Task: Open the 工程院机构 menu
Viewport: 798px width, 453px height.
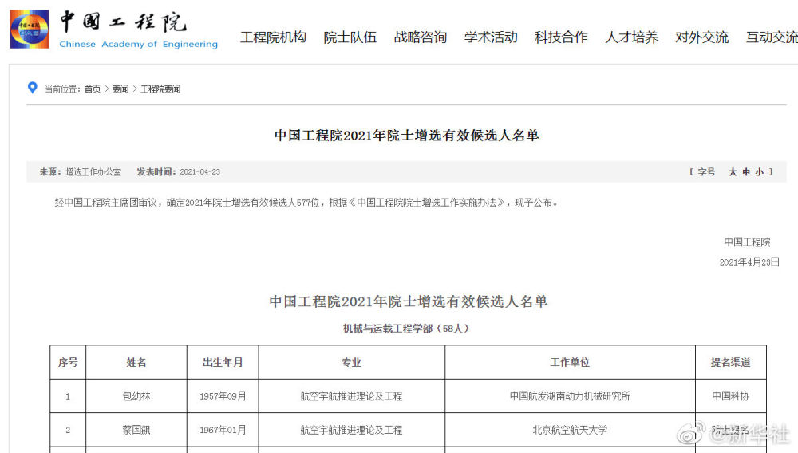Action: click(x=273, y=37)
